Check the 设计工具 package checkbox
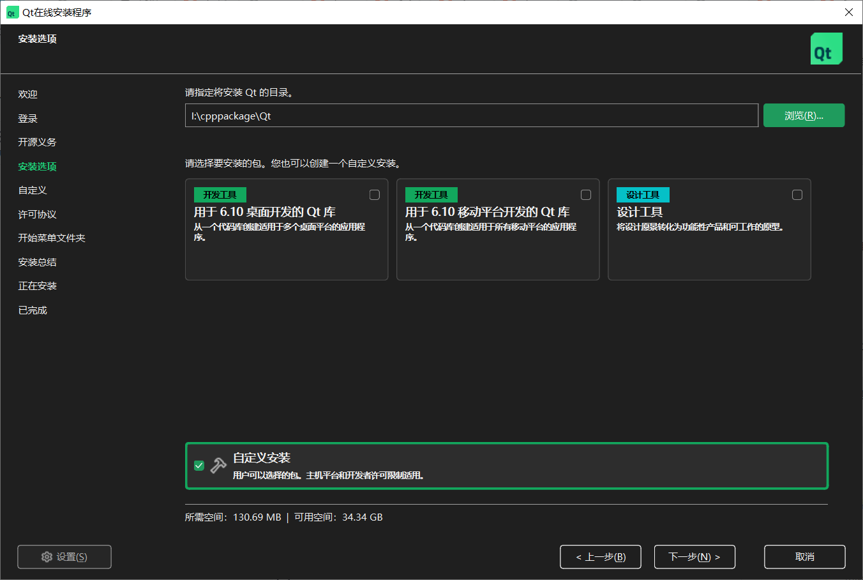The width and height of the screenshot is (863, 580). pyautogui.click(x=797, y=195)
